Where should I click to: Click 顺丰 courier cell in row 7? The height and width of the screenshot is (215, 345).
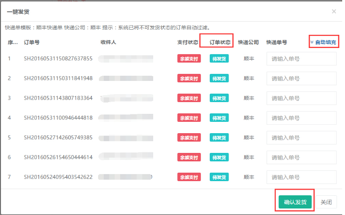pyautogui.click(x=249, y=177)
